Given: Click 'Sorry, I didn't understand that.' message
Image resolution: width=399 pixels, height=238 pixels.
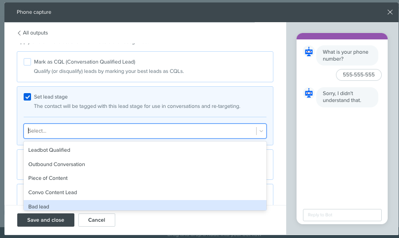Looking at the screenshot, I should point(347,97).
